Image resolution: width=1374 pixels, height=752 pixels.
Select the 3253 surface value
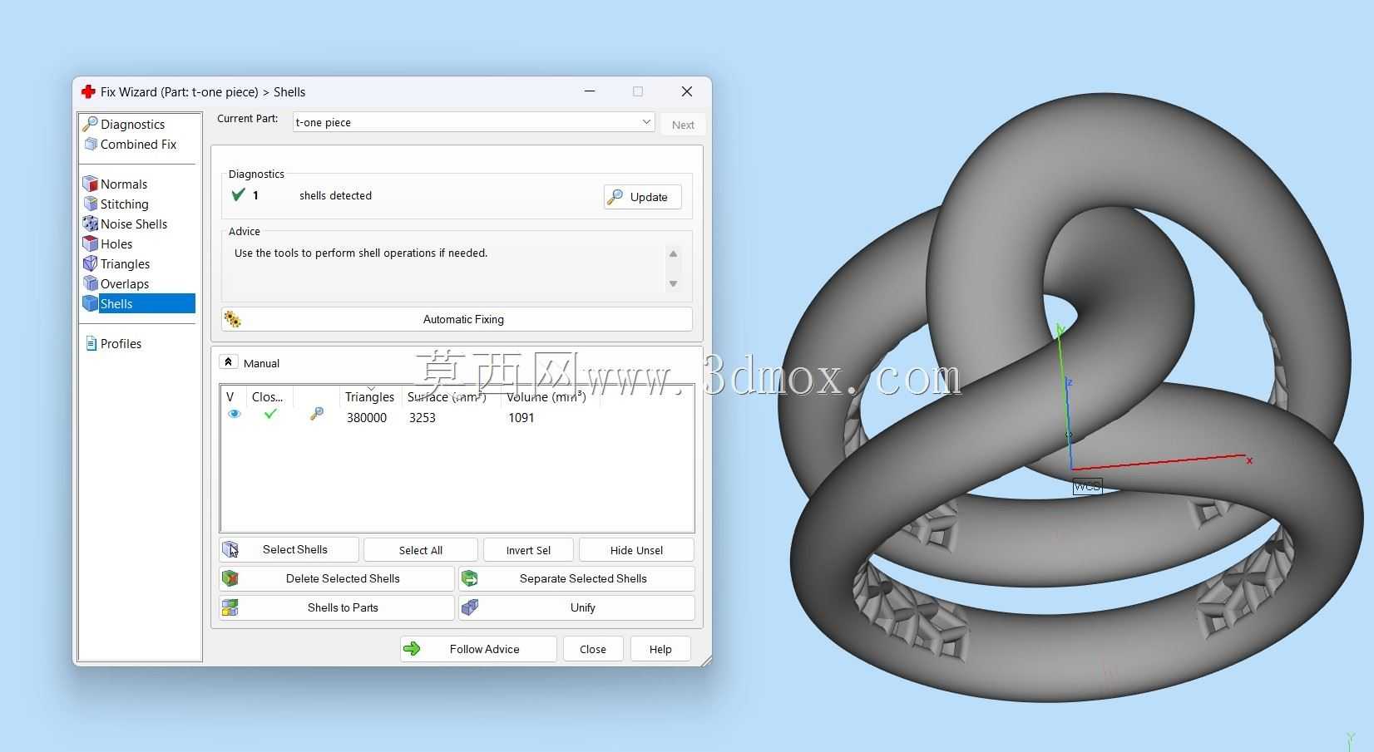pos(423,418)
